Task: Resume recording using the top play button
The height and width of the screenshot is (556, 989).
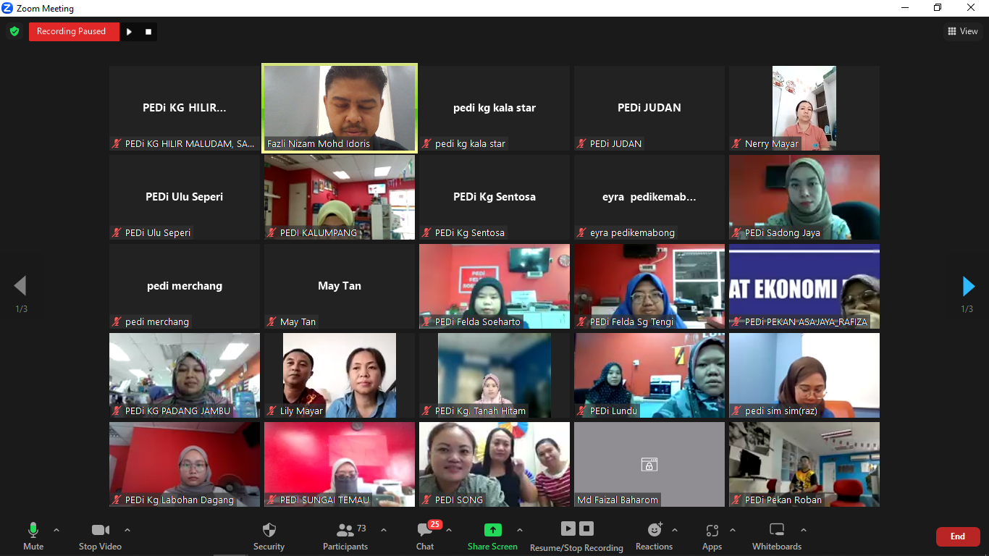Action: 129,31
